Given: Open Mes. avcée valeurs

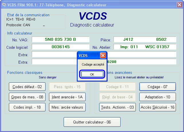Looking at the screenshot, I should click(67, 107).
